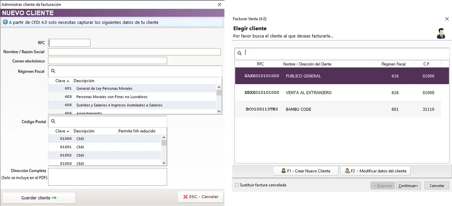
Task: Click the C.P. column header
Action: click(x=427, y=64)
